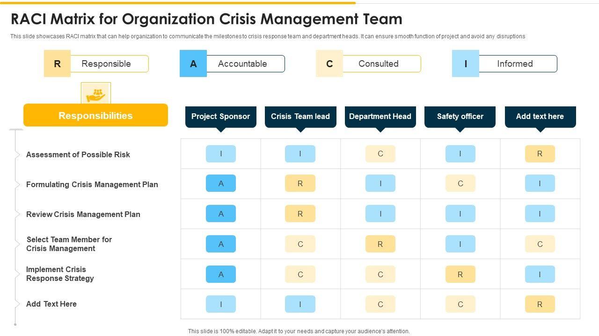Click the cream C legend square
The width and height of the screenshot is (599, 336).
point(329,64)
